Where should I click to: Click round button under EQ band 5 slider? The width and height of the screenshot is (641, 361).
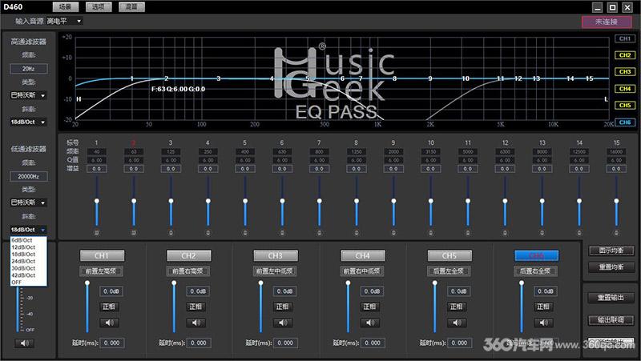245,233
